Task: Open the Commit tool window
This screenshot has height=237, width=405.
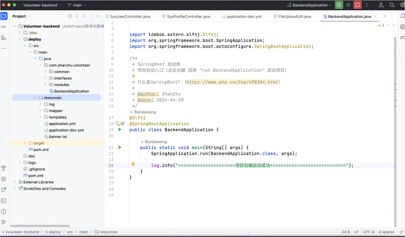Action: [4, 27]
